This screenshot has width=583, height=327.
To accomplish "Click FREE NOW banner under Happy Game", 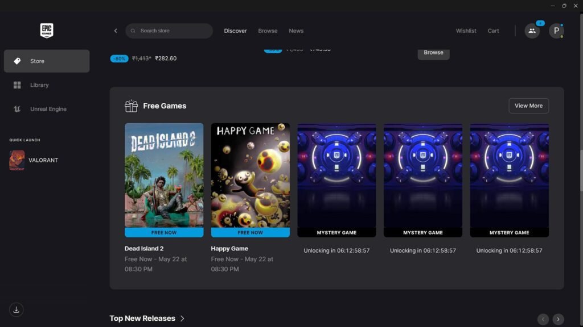I will click(x=251, y=232).
